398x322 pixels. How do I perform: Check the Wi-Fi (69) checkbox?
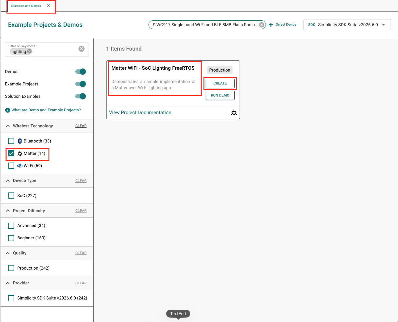pos(11,166)
